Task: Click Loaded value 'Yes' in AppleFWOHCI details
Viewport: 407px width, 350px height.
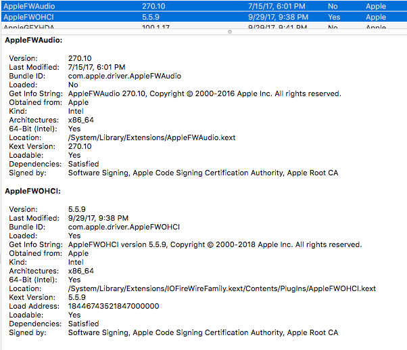Action: tap(74, 236)
